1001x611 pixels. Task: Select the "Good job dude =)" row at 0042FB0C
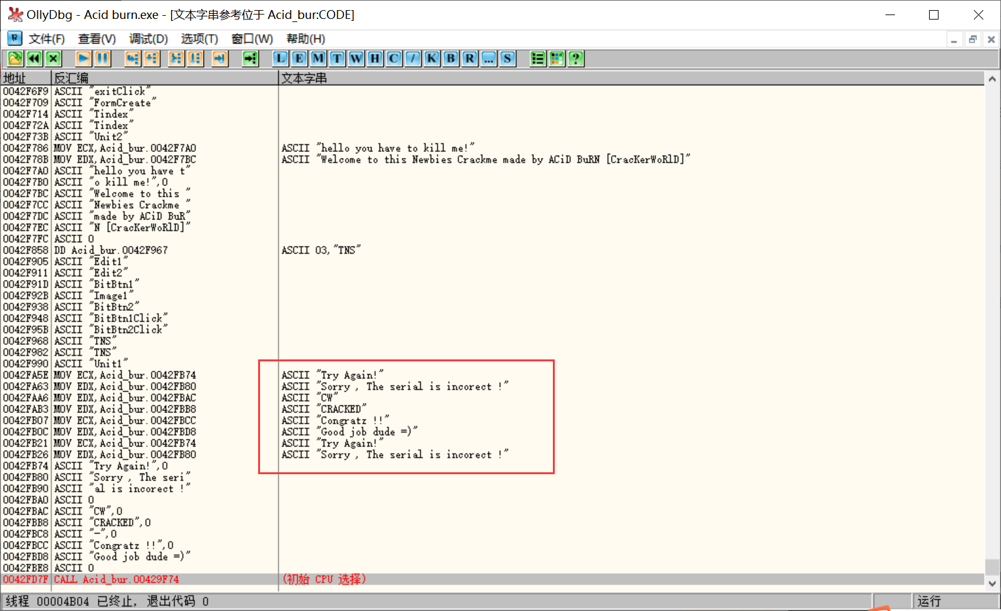492,432
